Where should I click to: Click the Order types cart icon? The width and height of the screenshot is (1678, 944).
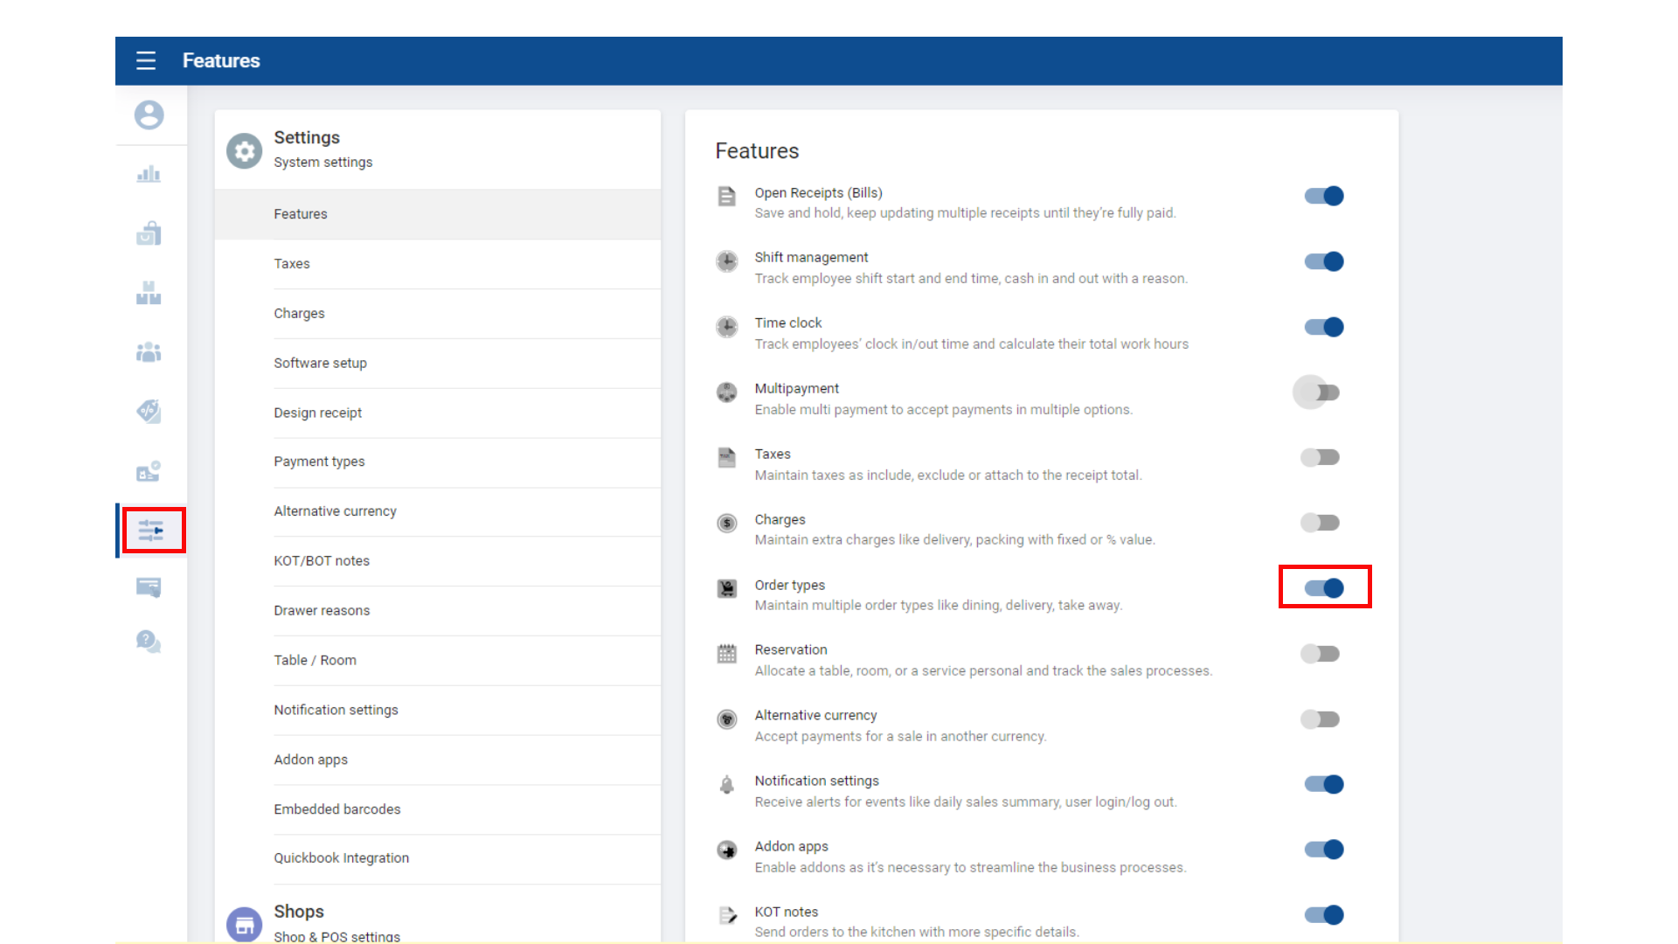[x=727, y=588]
